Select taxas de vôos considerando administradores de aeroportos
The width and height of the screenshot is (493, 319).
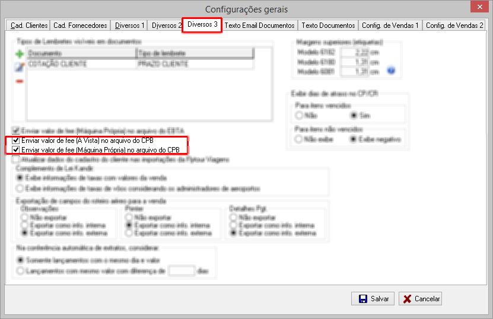point(20,188)
